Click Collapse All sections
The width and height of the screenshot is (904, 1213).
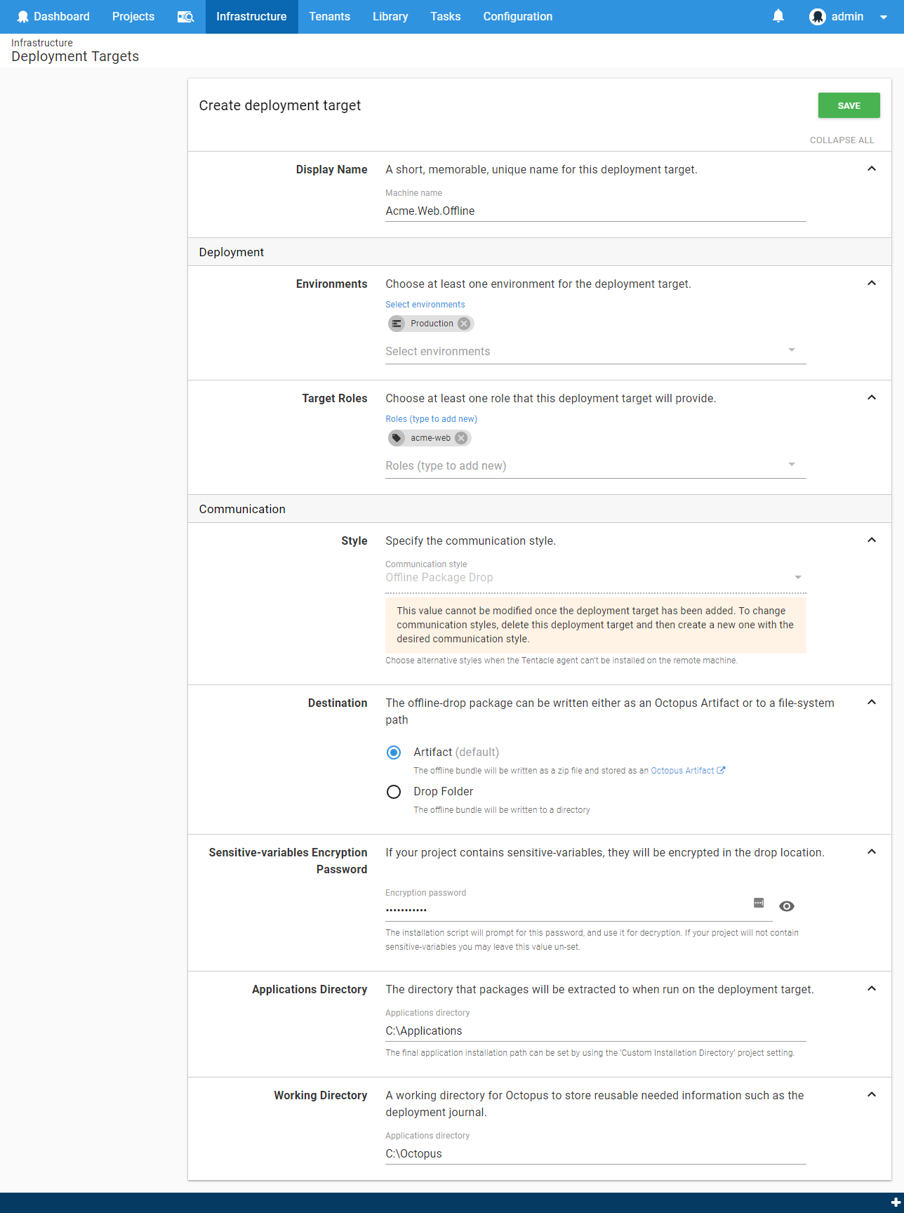[842, 140]
